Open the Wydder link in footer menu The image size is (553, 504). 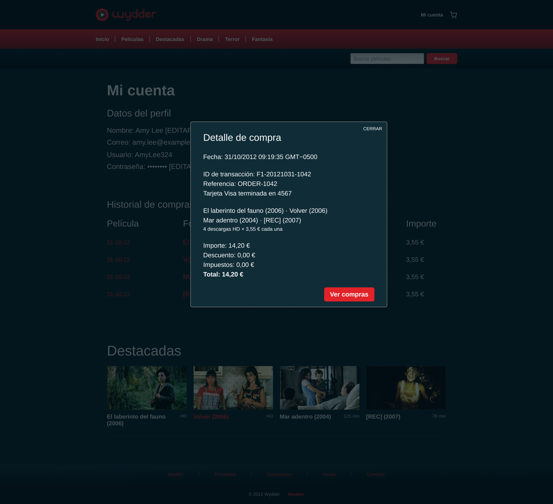pyautogui.click(x=176, y=474)
